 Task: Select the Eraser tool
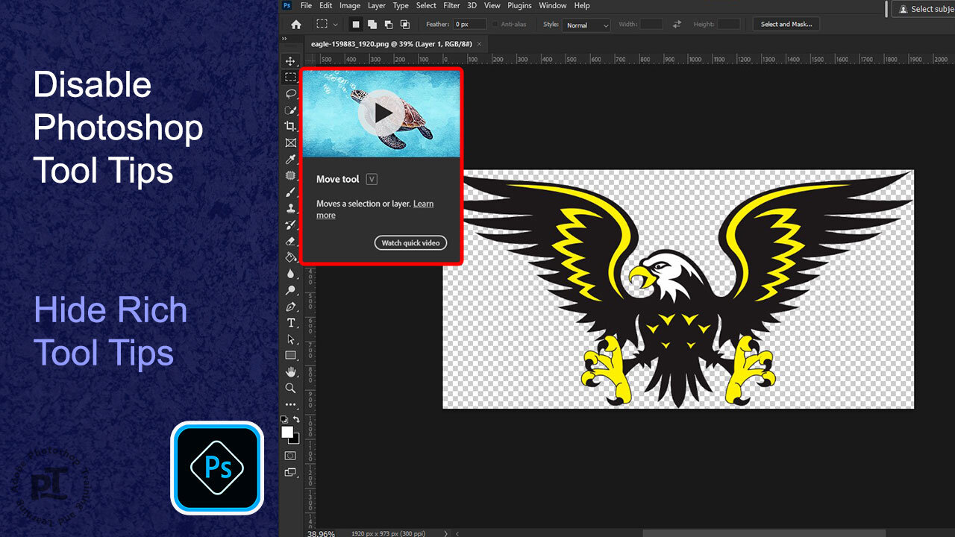pyautogui.click(x=291, y=241)
